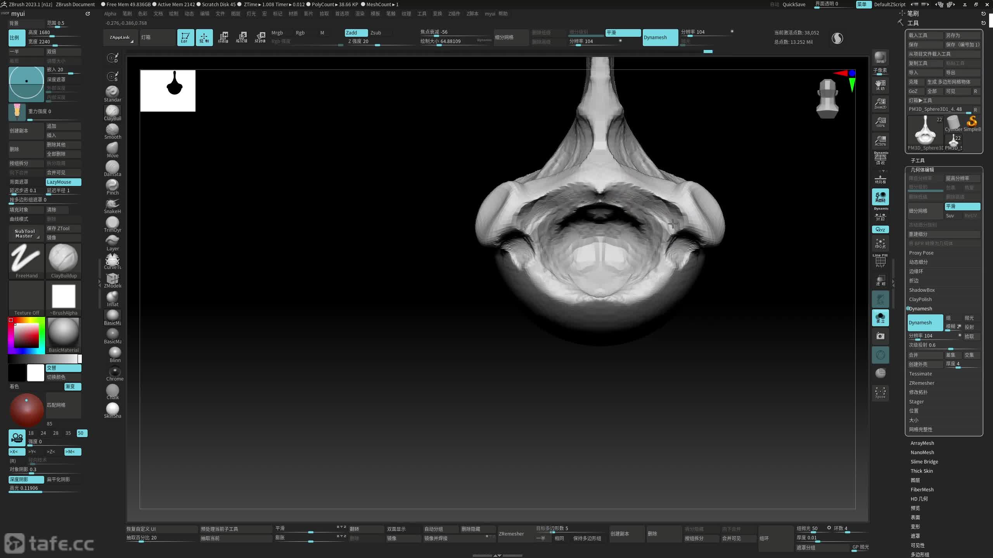Pick the Chrome material sphere
Viewport: 993px width, 558px height.
(114, 372)
